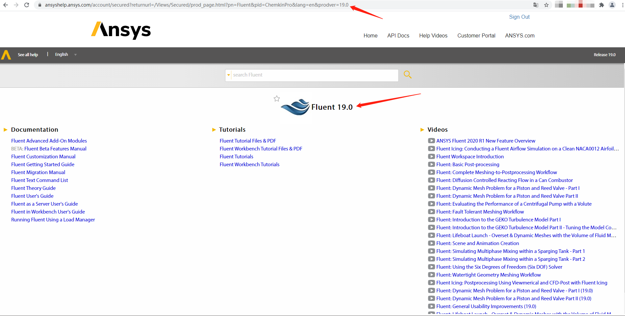This screenshot has height=316, width=625.
Task: Open the Chrome profile avatar icon
Action: pyautogui.click(x=612, y=5)
